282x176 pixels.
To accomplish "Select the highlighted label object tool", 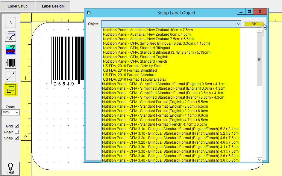I will pyautogui.click(x=10, y=90).
